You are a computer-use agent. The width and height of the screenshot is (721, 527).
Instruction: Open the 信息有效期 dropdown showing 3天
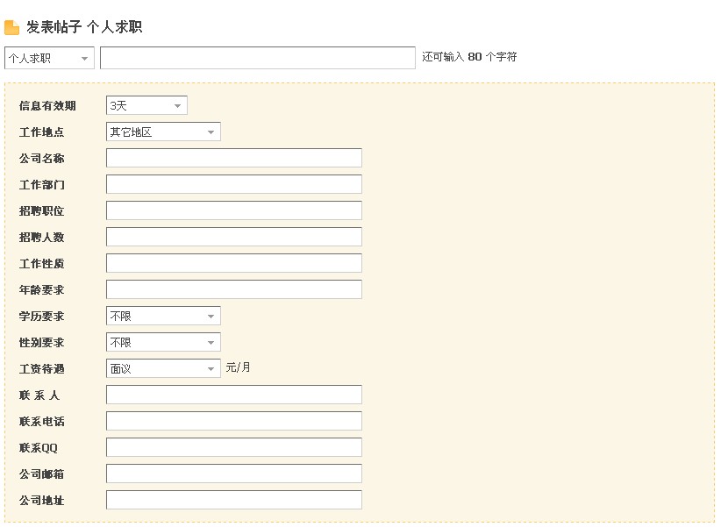pyautogui.click(x=146, y=106)
